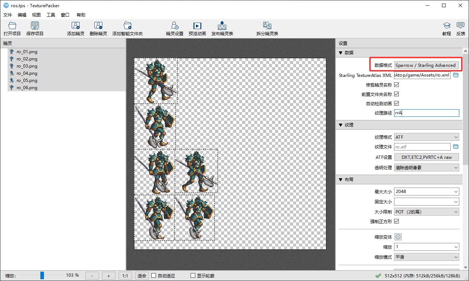Open the 工具 menu

coord(51,15)
